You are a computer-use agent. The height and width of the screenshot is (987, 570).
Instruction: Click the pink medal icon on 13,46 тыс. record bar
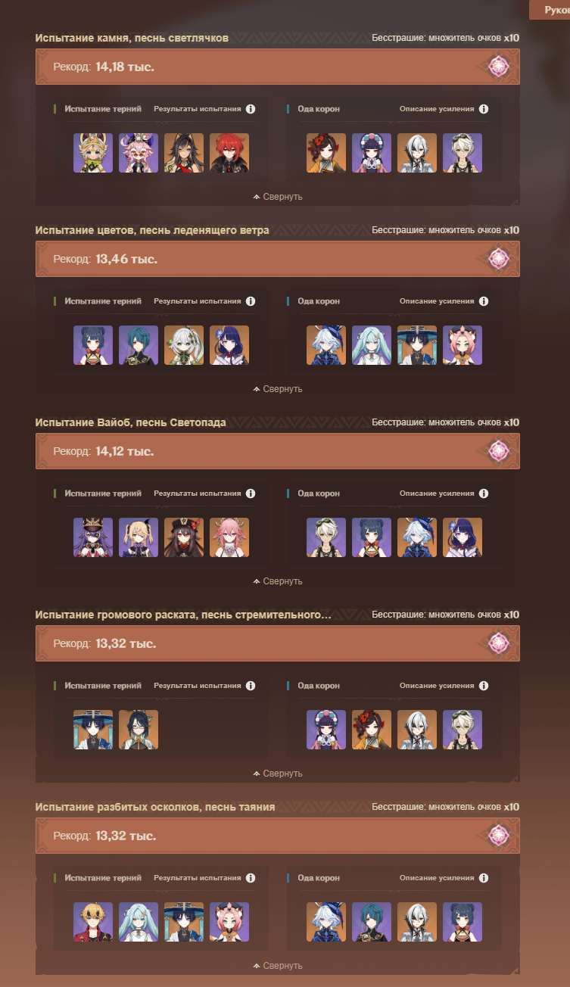coord(498,259)
